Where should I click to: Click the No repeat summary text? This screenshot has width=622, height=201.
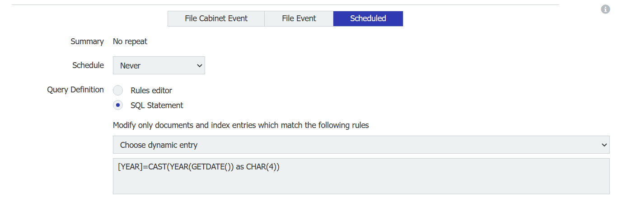tap(130, 41)
